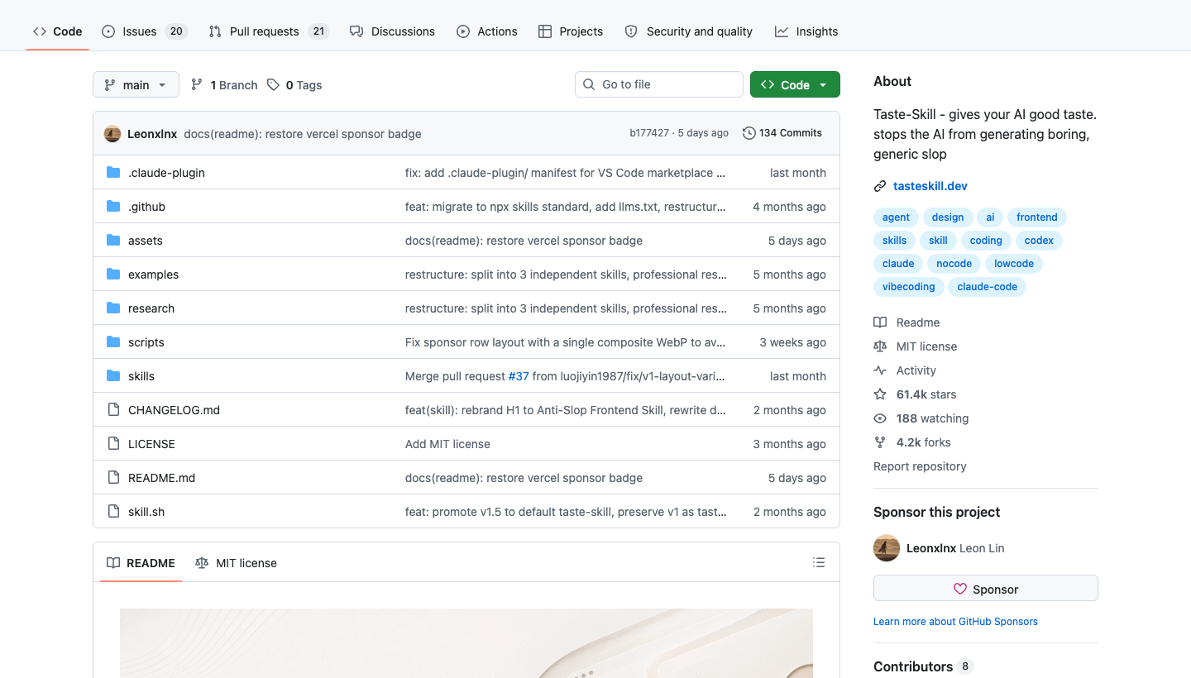Click the codex topic tag

1039,241
